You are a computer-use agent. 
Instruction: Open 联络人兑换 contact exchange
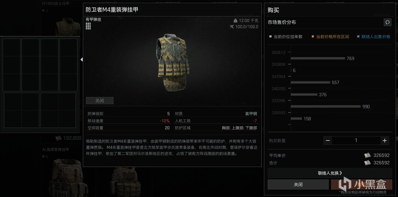330,173
